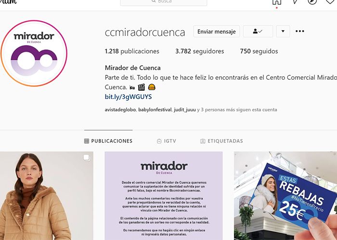Open direct messages paper plane icon
Image resolution: width=337 pixels, height=240 pixels.
295,2
